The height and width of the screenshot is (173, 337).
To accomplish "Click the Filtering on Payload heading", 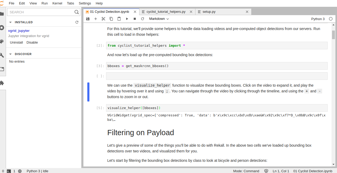I will [140, 133].
